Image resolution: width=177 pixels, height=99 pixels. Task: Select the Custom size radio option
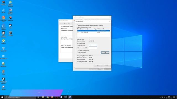click(78, 43)
